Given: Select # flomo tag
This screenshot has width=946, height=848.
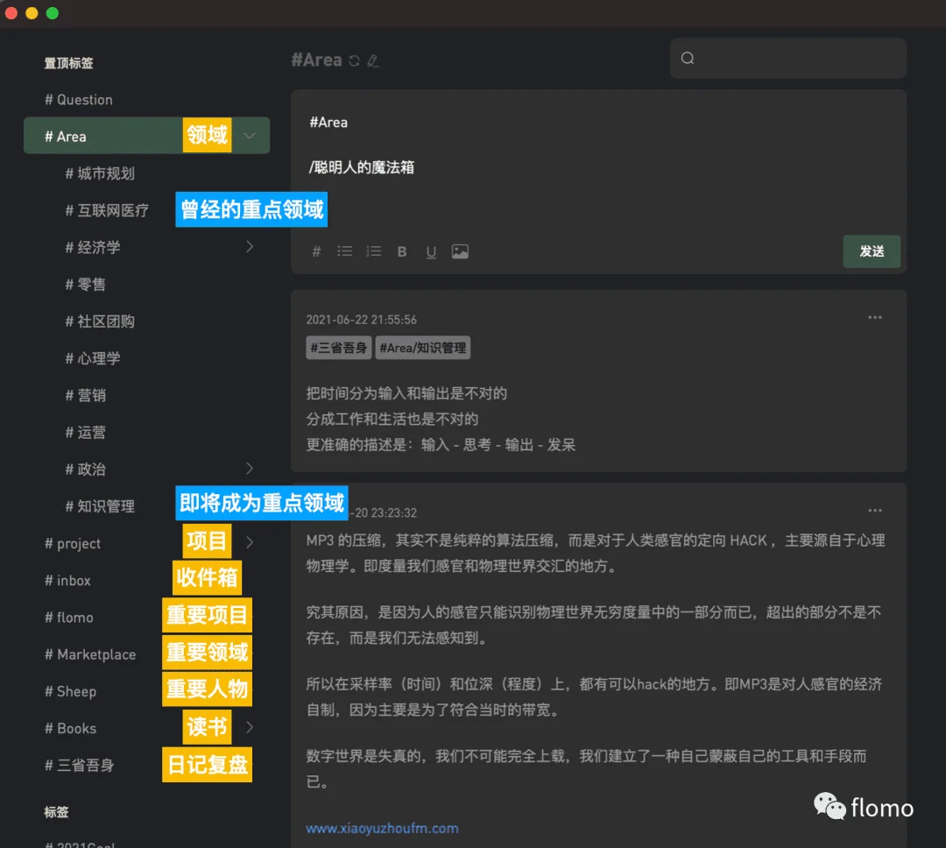Looking at the screenshot, I should 69,618.
